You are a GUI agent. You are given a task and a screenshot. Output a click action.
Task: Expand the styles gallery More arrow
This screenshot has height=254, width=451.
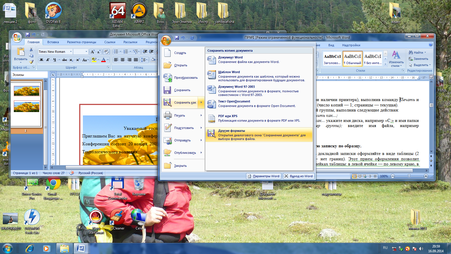(x=385, y=64)
